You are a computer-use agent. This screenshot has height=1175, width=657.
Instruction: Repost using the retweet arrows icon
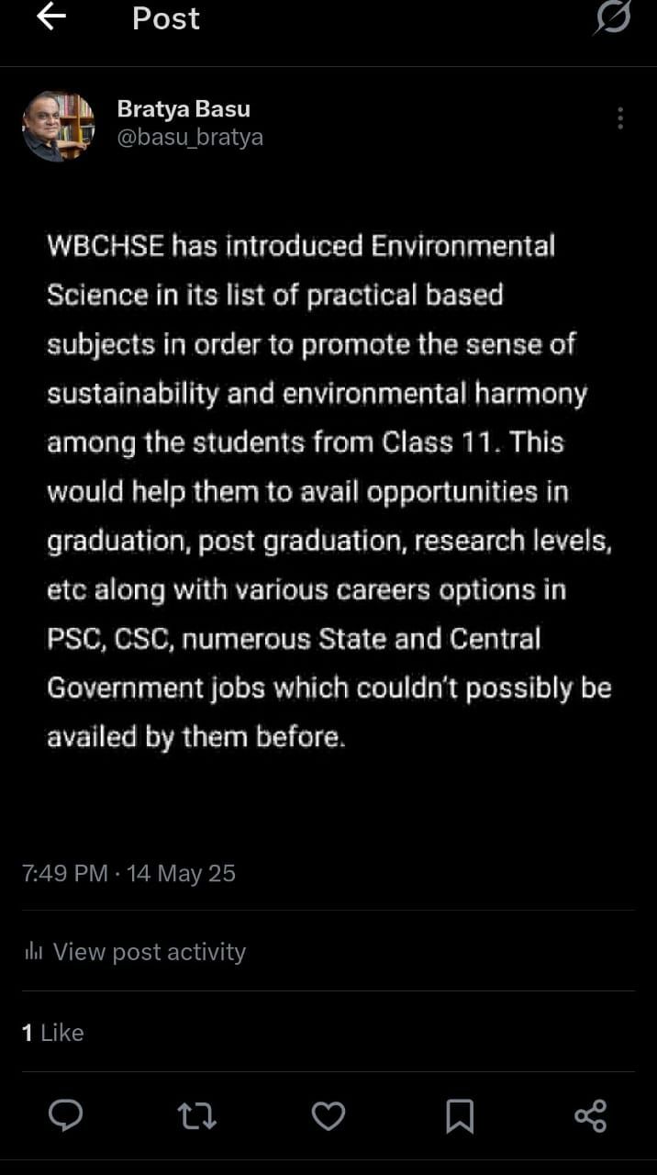196,1115
